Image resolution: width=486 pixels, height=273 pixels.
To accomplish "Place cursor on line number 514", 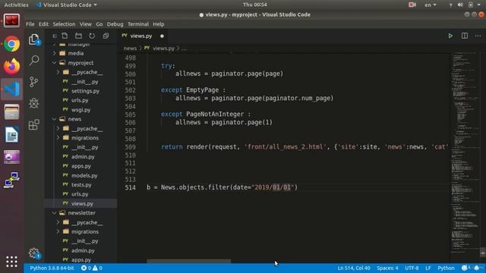I will [131, 187].
